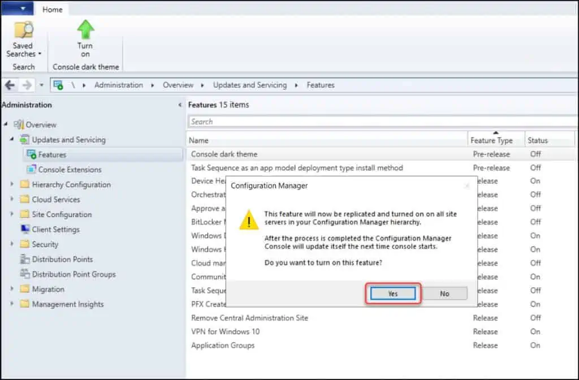Collapse the Administration navigation pane

pos(180,105)
